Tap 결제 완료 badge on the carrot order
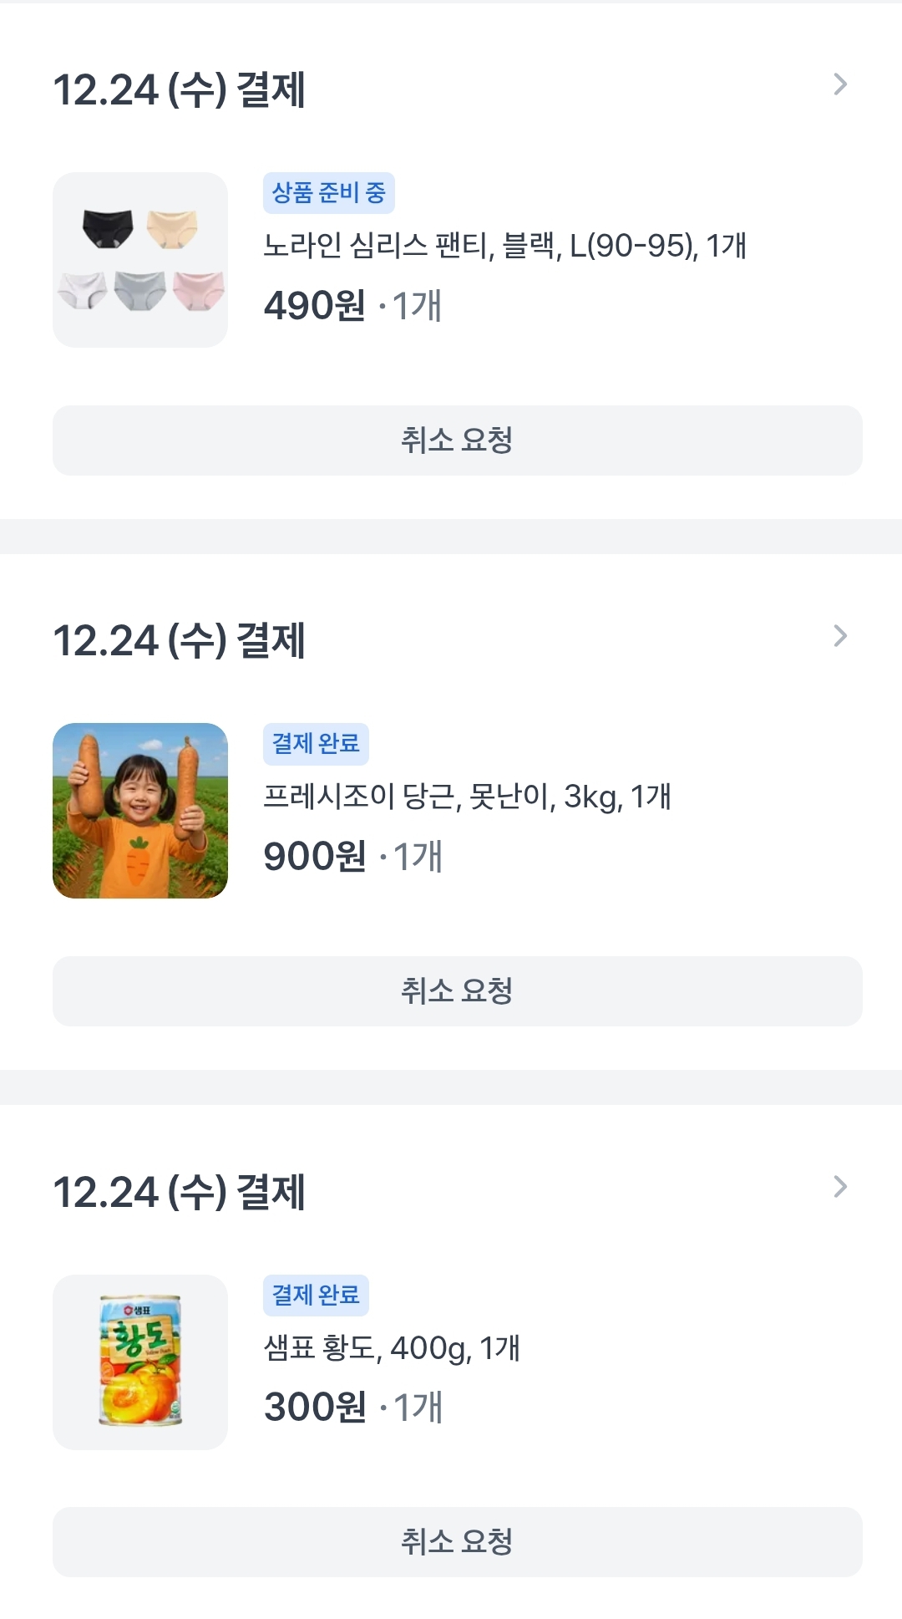This screenshot has height=1619, width=902. tap(316, 744)
